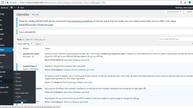Open Sean Fisher developer link
Viewport: 193px width, 108px height.
[68, 92]
